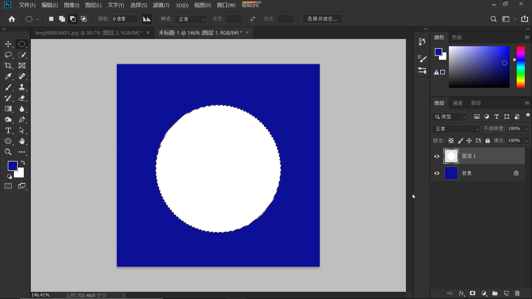Hide the 背景 layer visibility
The width and height of the screenshot is (532, 299).
pyautogui.click(x=437, y=173)
